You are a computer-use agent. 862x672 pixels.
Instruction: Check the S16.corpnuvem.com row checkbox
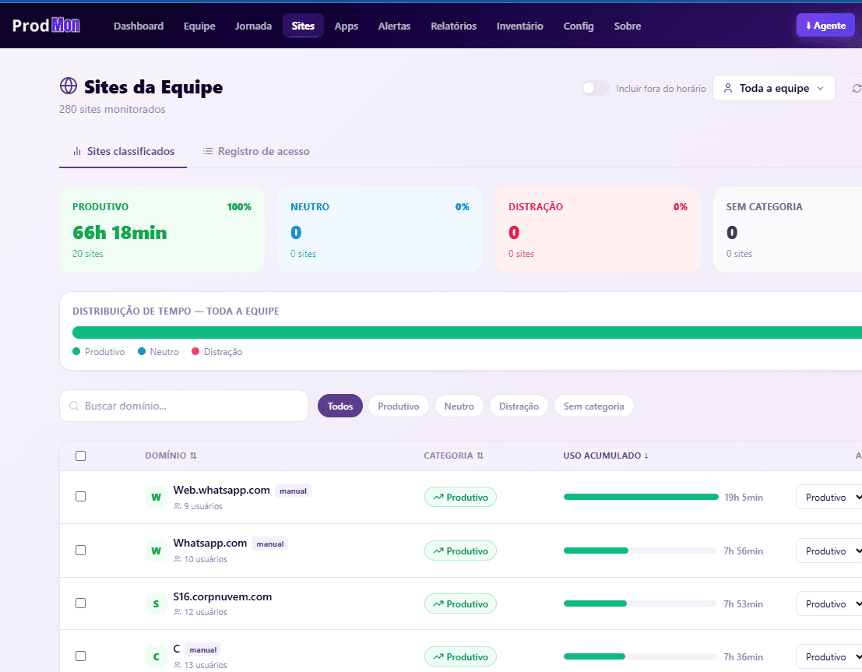click(80, 603)
